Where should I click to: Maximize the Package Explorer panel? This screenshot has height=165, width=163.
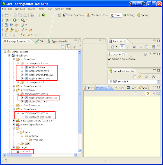[80, 41]
